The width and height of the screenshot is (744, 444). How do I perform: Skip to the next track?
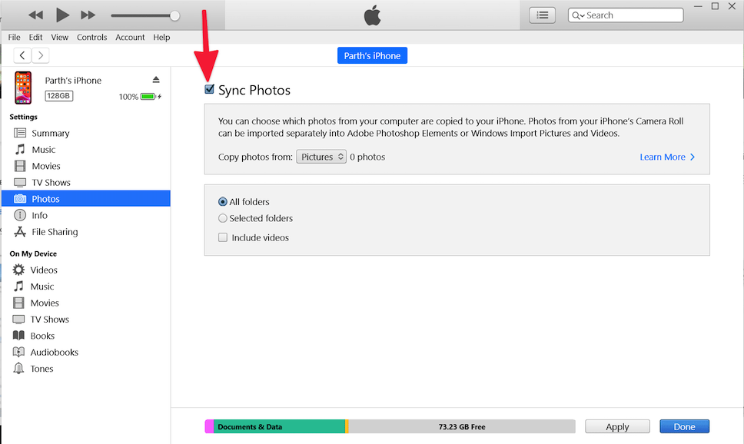pos(88,15)
